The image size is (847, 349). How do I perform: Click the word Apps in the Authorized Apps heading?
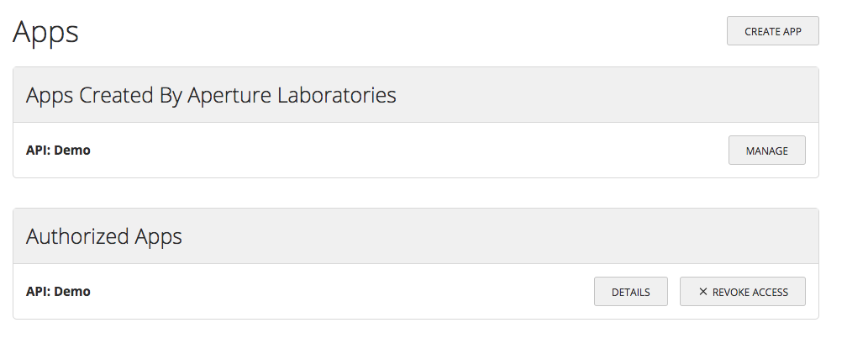tap(159, 236)
